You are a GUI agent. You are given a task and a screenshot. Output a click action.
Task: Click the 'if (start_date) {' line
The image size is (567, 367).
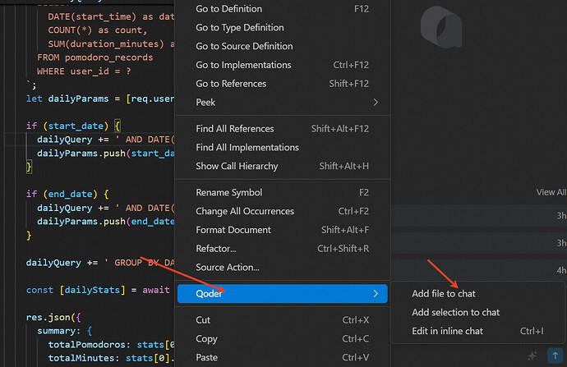(x=73, y=126)
